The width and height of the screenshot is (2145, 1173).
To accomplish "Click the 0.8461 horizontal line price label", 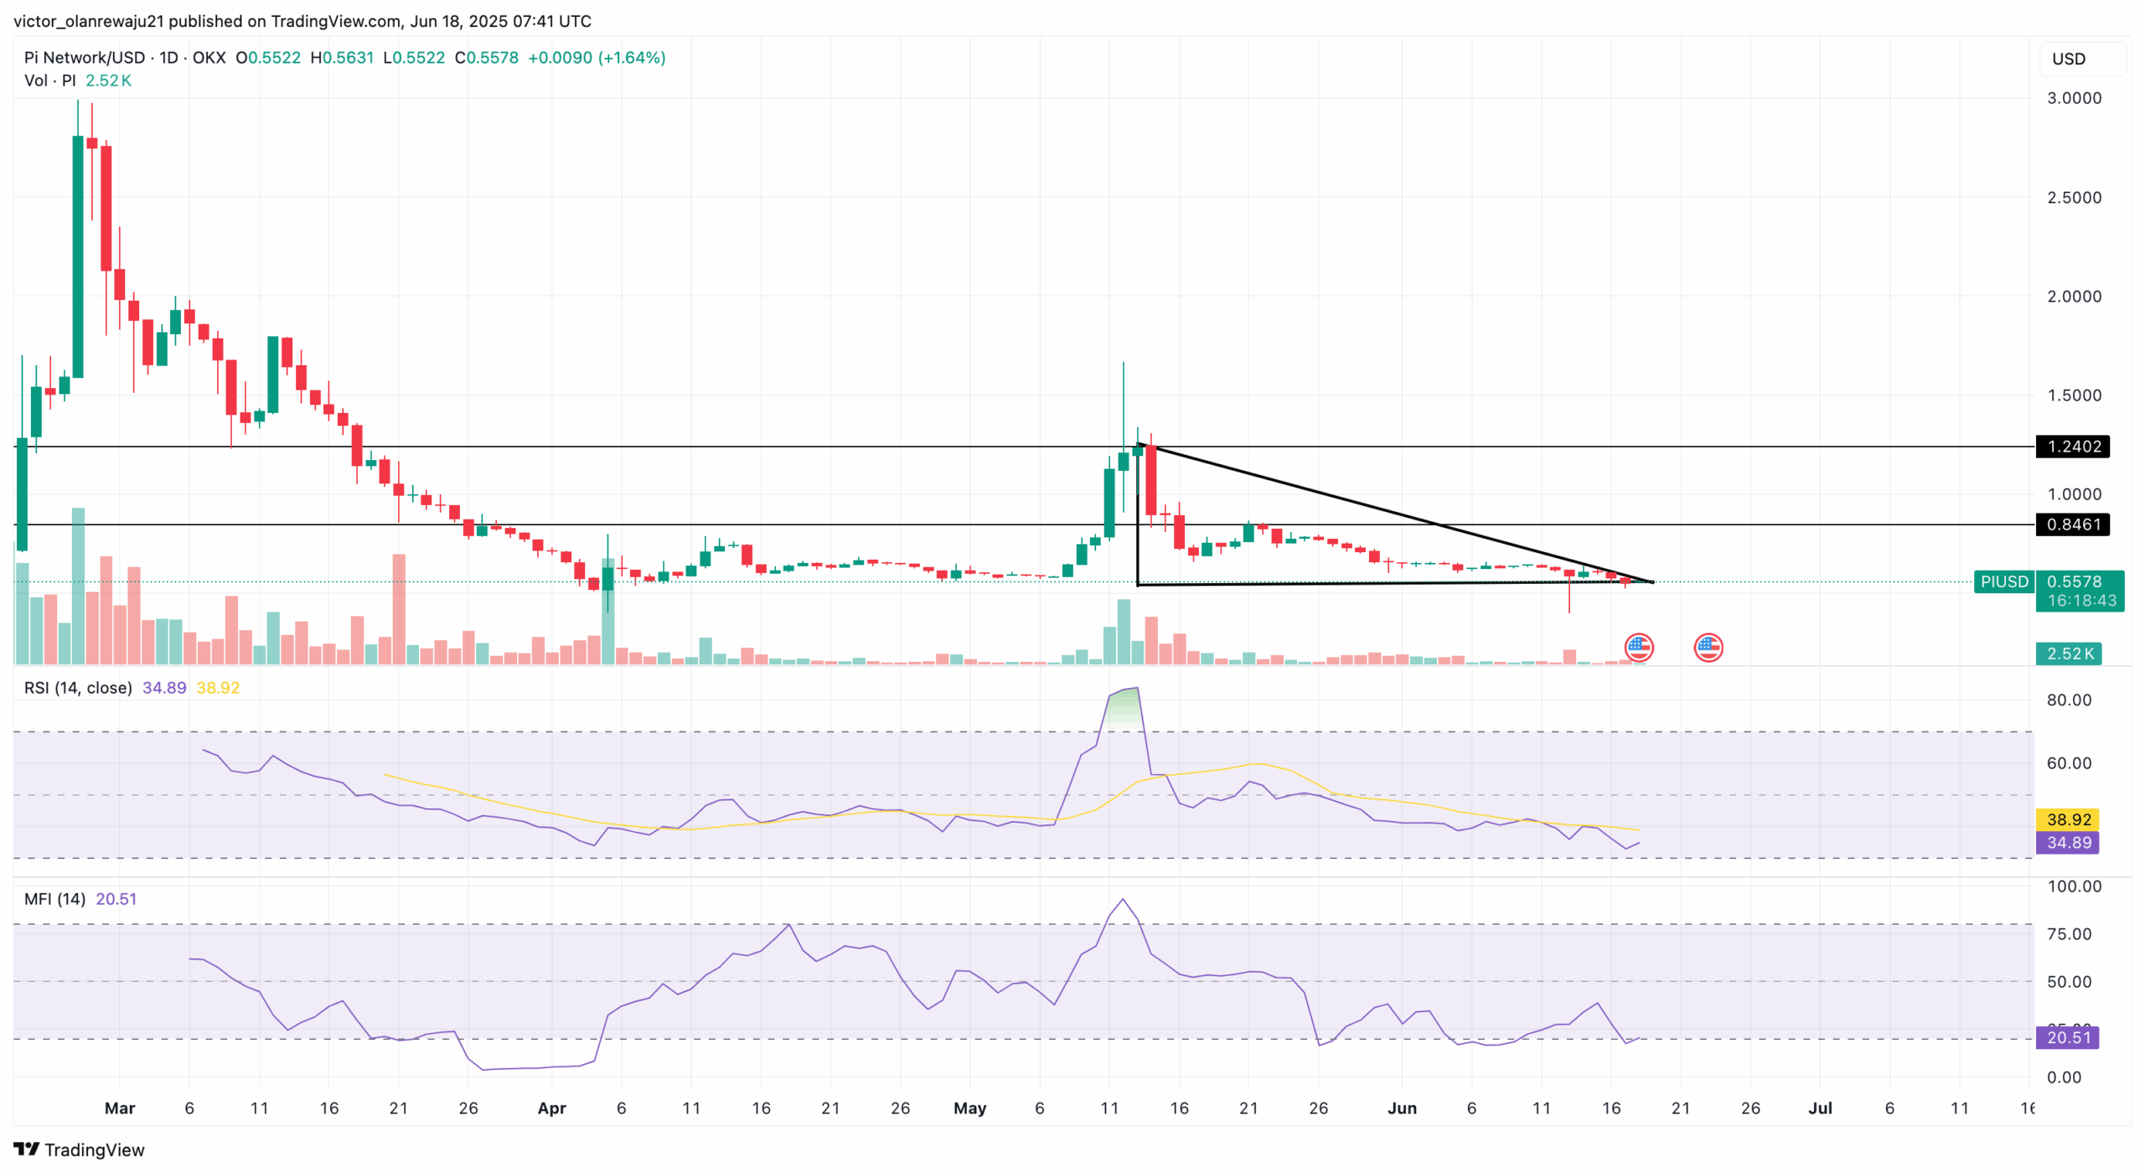I will pyautogui.click(x=2072, y=524).
